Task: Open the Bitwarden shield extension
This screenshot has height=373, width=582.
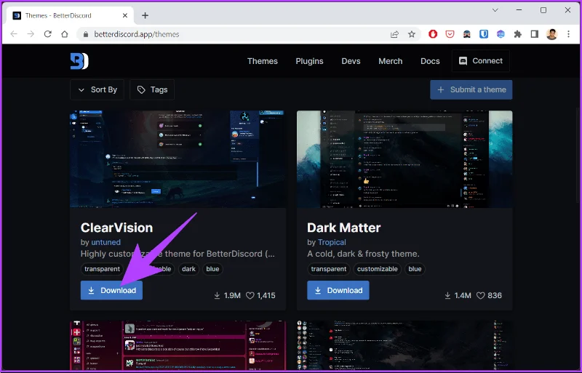Action: [x=484, y=34]
